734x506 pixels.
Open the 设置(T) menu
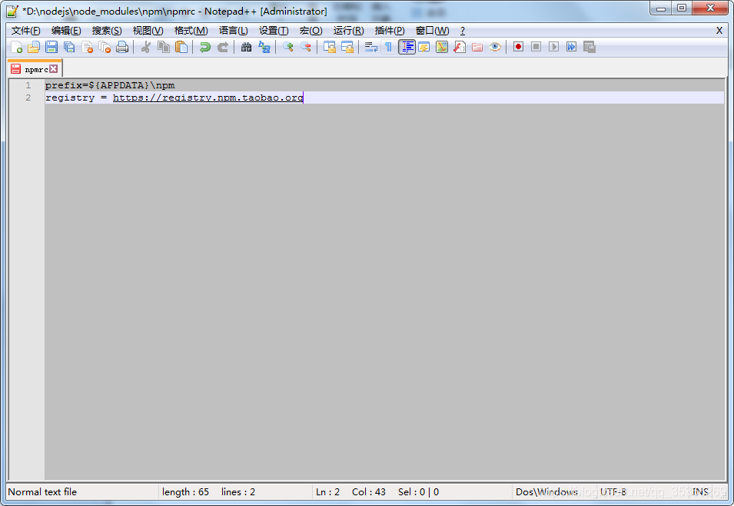tap(274, 31)
